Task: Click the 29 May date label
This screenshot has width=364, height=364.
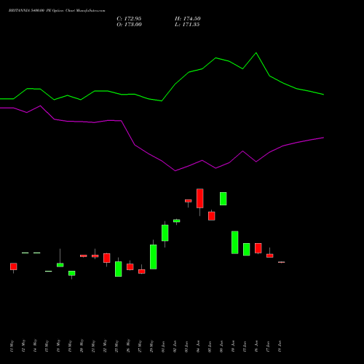Action: (151, 346)
